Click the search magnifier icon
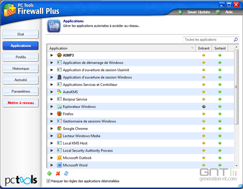 click(x=235, y=40)
